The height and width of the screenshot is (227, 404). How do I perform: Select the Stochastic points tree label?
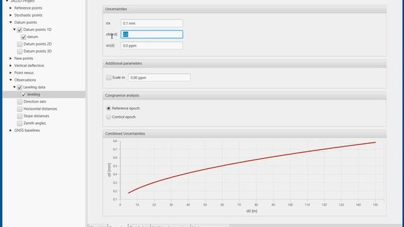click(x=28, y=15)
